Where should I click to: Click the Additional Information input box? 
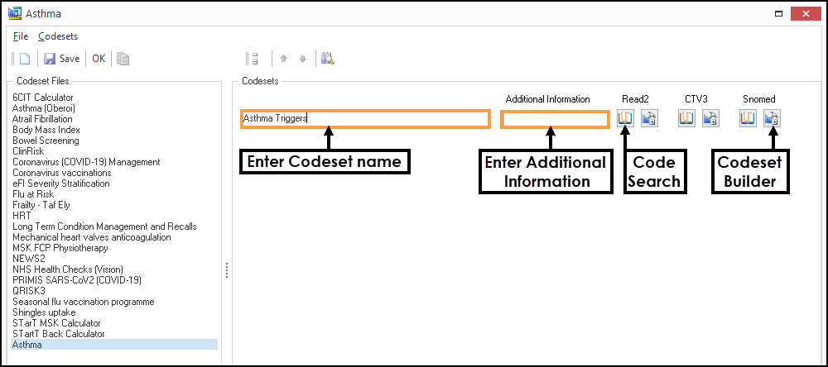(x=555, y=119)
